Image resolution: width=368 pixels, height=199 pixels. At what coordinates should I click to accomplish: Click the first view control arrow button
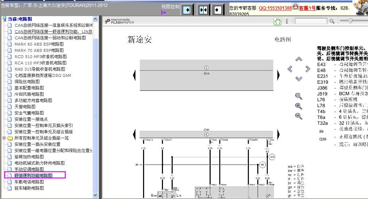[x=187, y=10]
